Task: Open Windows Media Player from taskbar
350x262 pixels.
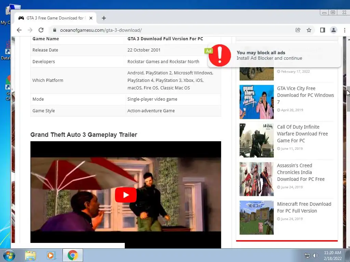Action: click(51, 255)
